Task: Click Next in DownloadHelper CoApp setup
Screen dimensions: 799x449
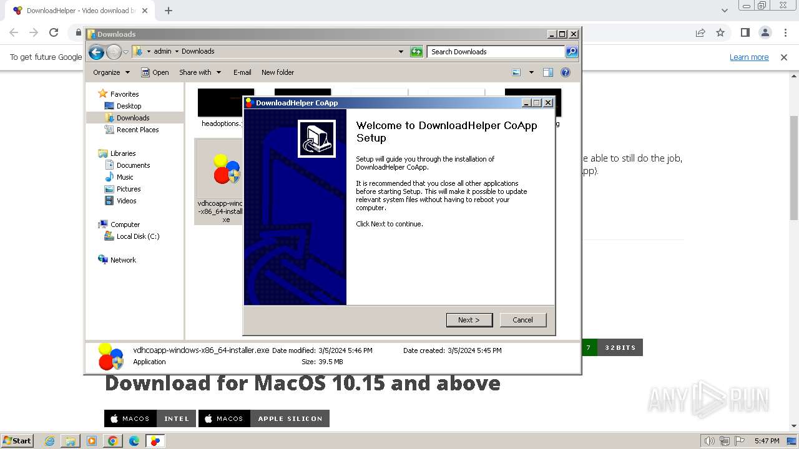Action: click(469, 320)
